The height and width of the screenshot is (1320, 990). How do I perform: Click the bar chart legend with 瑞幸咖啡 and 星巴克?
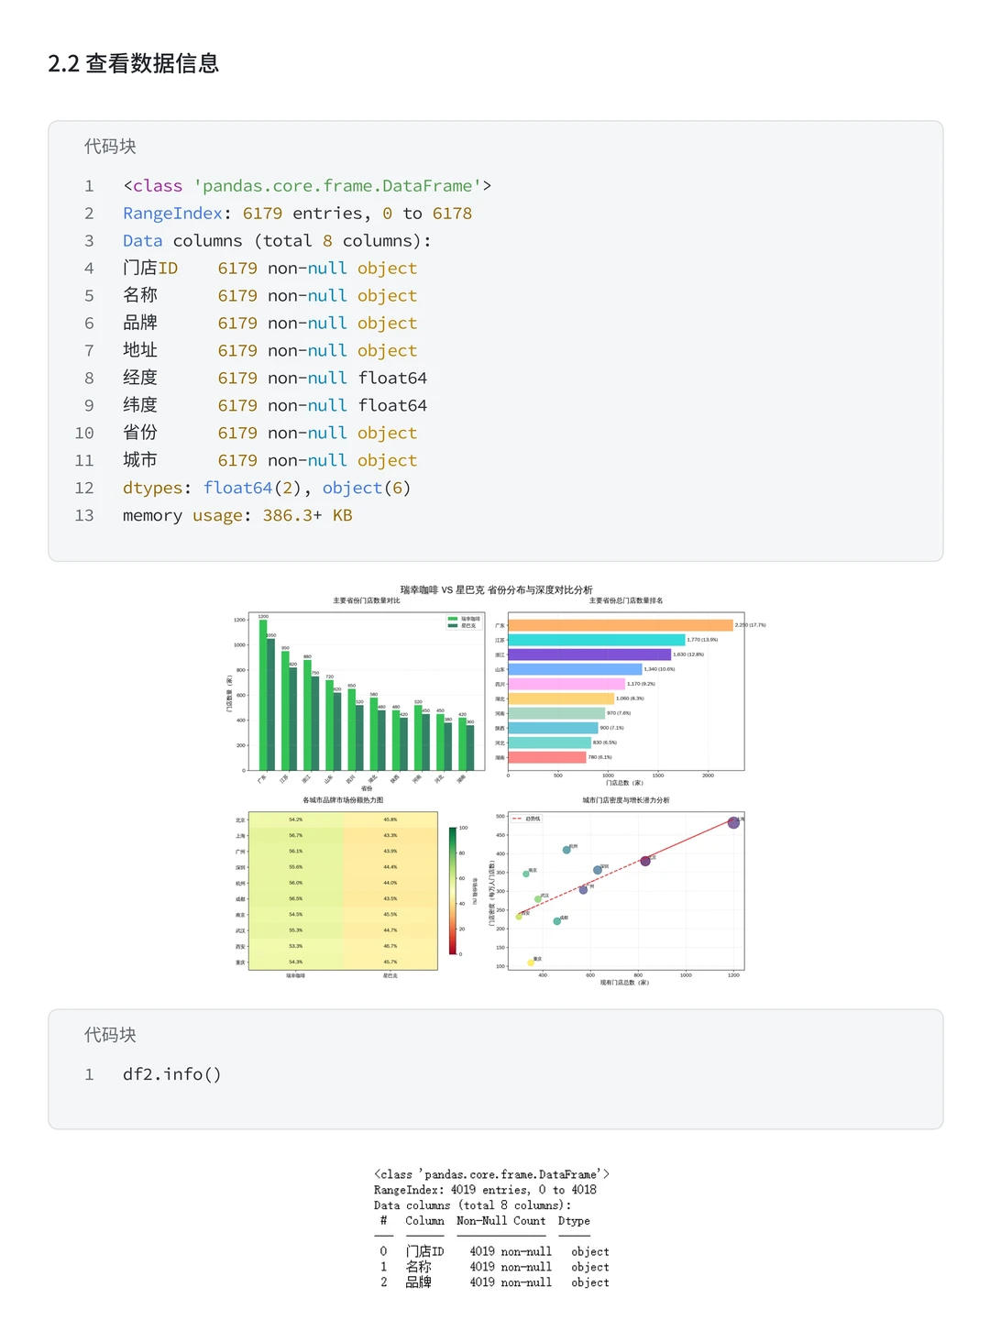(464, 621)
